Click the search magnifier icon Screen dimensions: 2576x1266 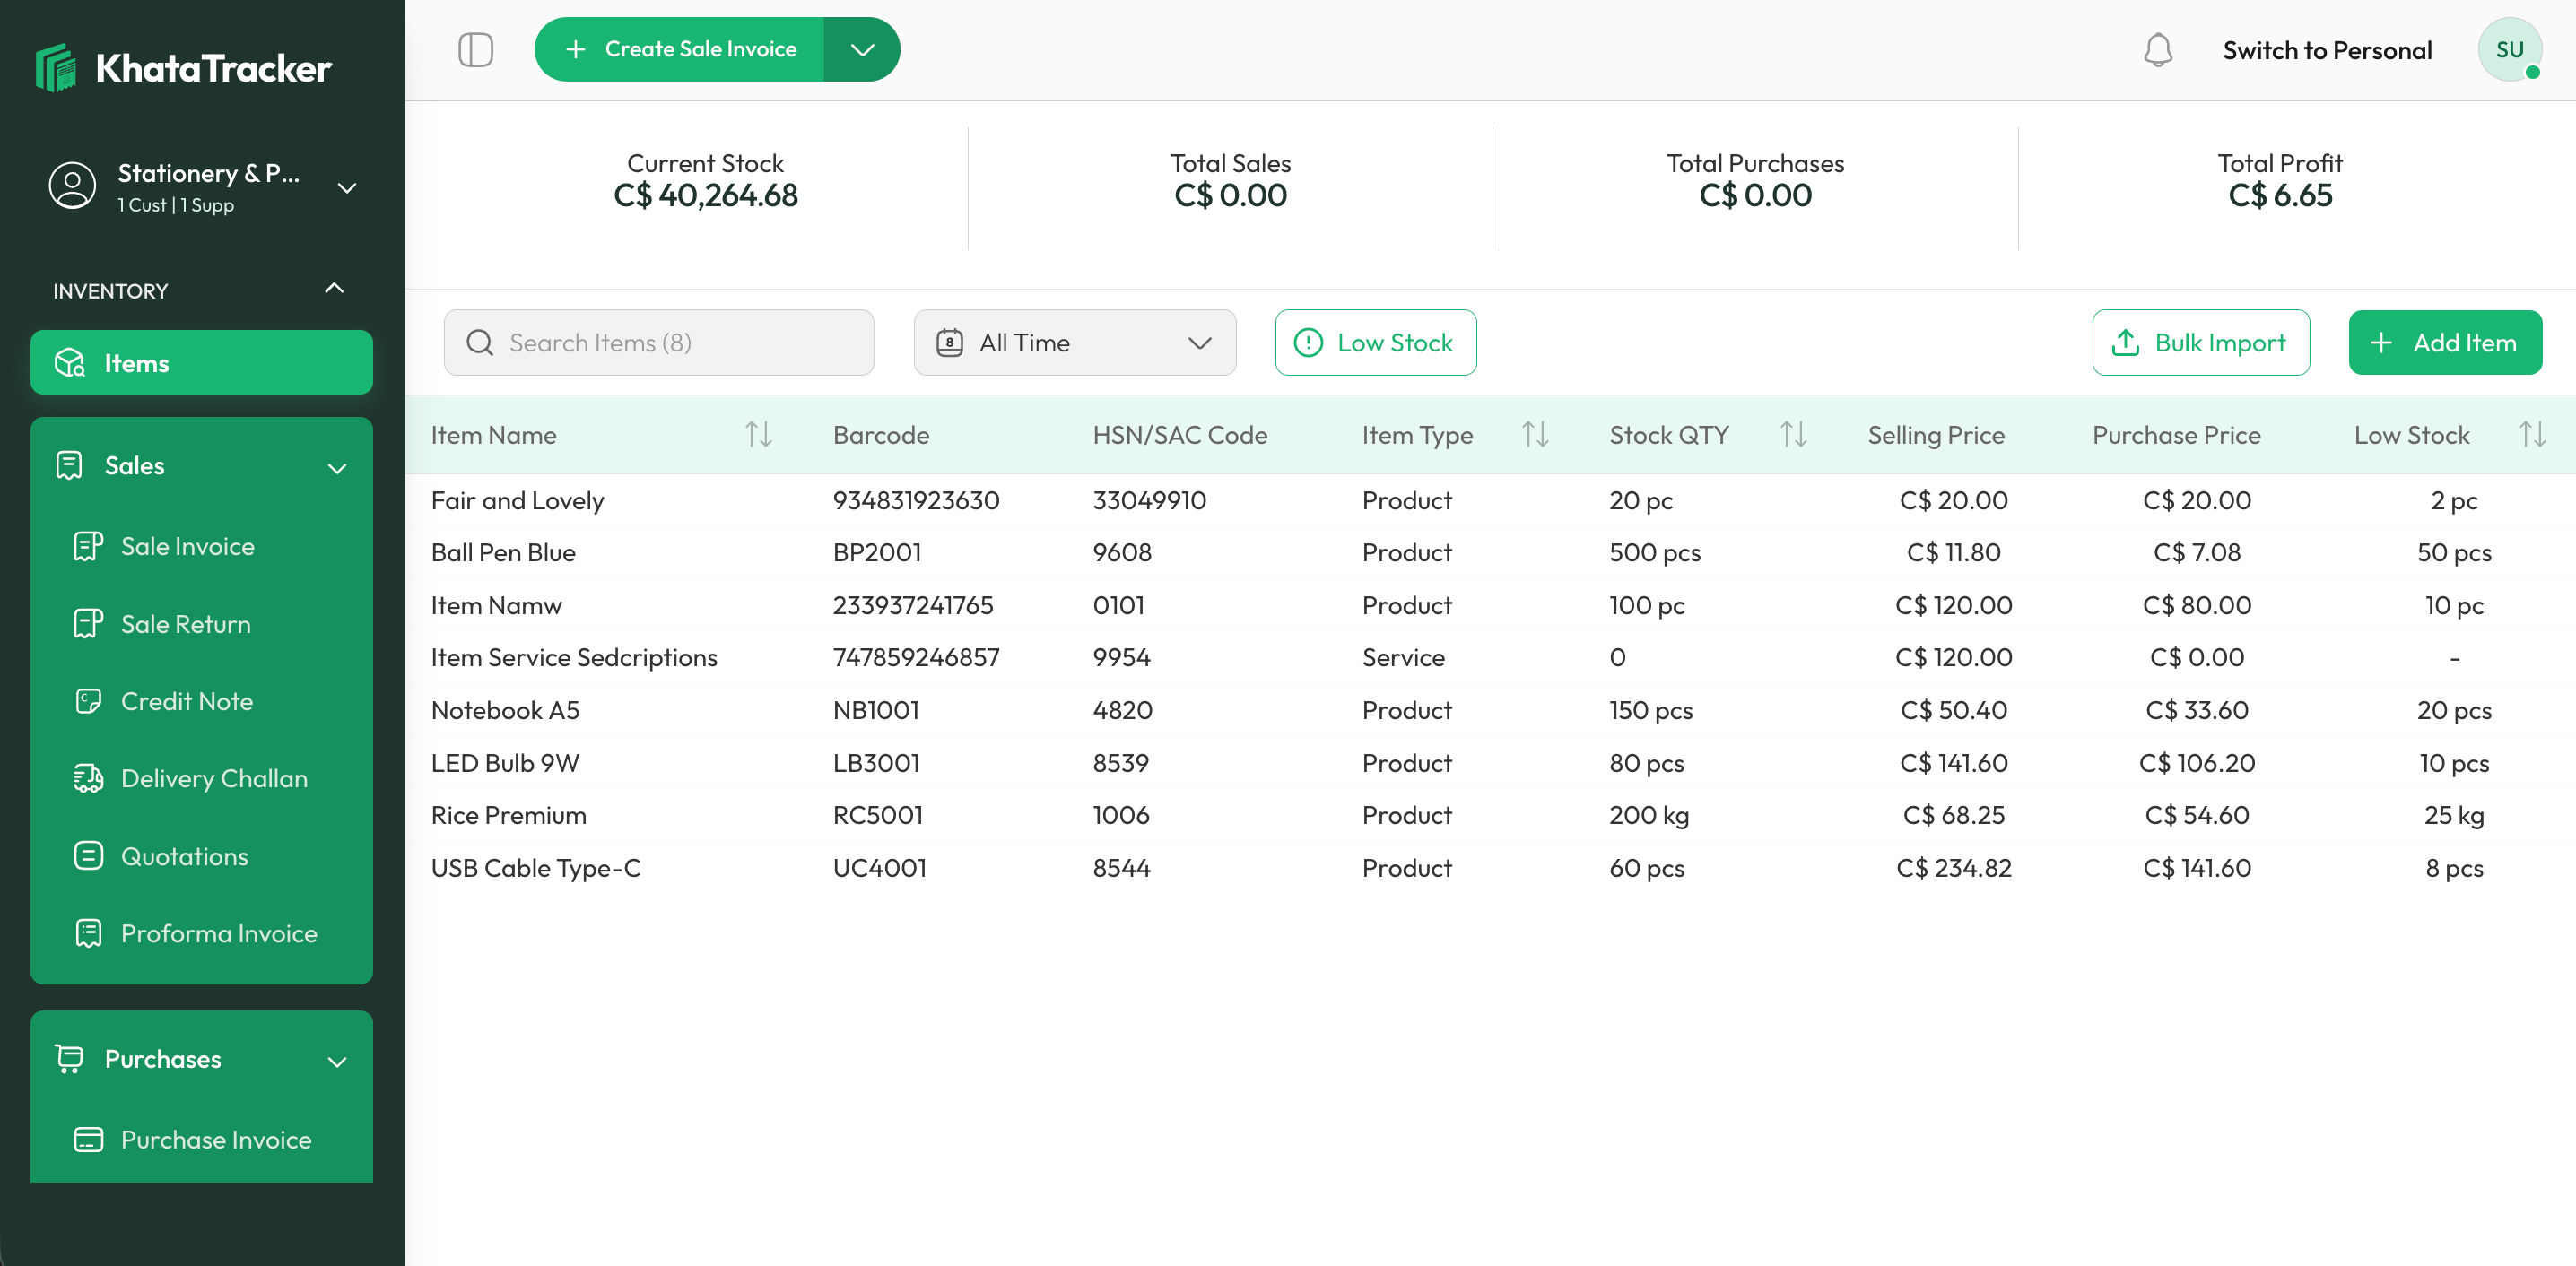click(480, 343)
